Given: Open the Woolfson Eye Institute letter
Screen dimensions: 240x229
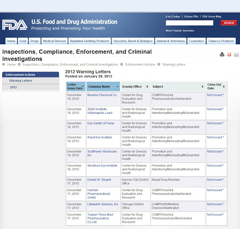Looking at the screenshot, I should click(102, 166).
